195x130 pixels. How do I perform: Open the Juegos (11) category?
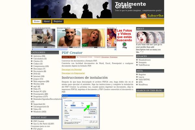(38, 79)
